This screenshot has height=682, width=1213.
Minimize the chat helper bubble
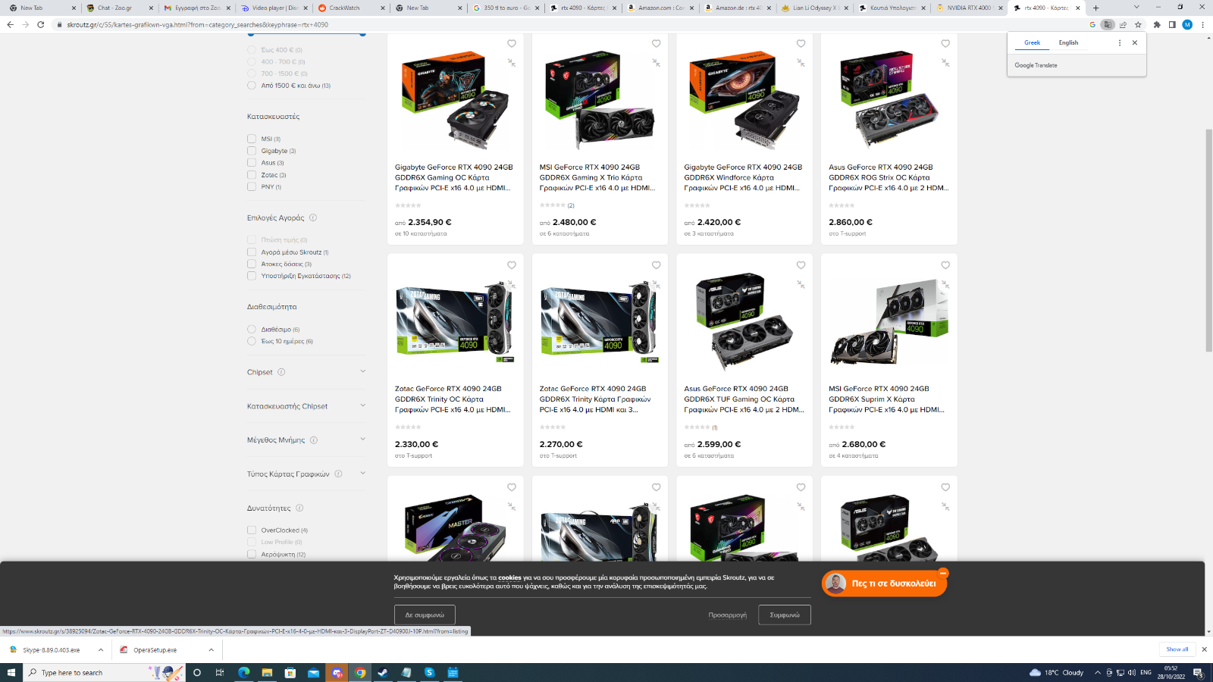(943, 573)
